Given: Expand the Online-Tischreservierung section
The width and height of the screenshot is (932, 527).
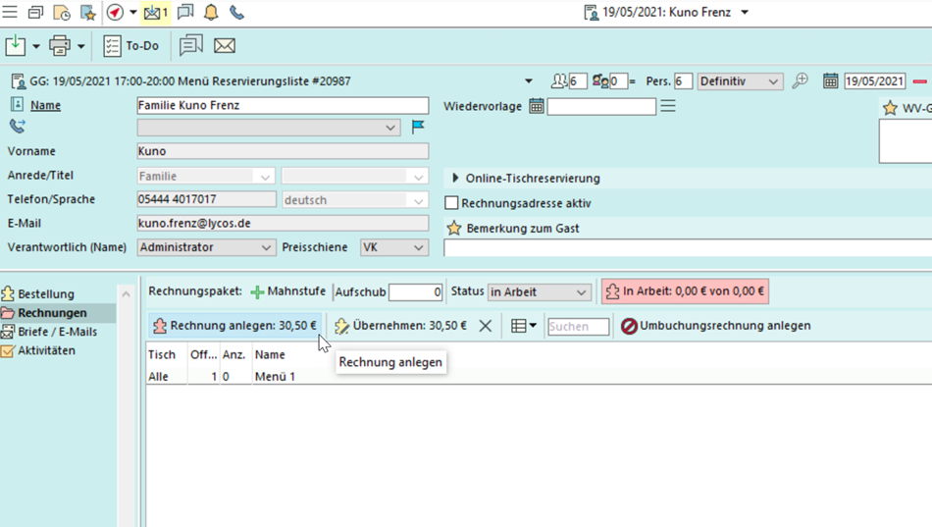Looking at the screenshot, I should tap(455, 179).
